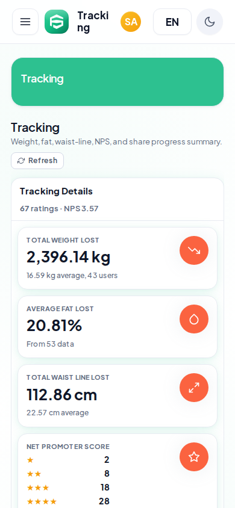Toggle dark mode with moon icon
Viewport: 235px width, 508px height.
coord(210,22)
